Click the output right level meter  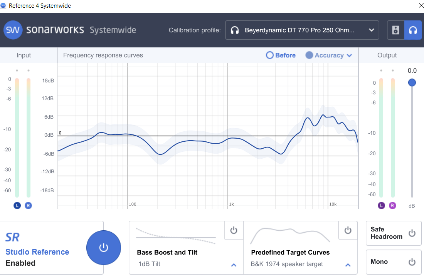393,138
